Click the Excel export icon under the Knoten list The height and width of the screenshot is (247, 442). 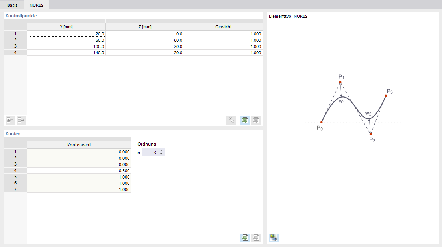click(x=255, y=238)
